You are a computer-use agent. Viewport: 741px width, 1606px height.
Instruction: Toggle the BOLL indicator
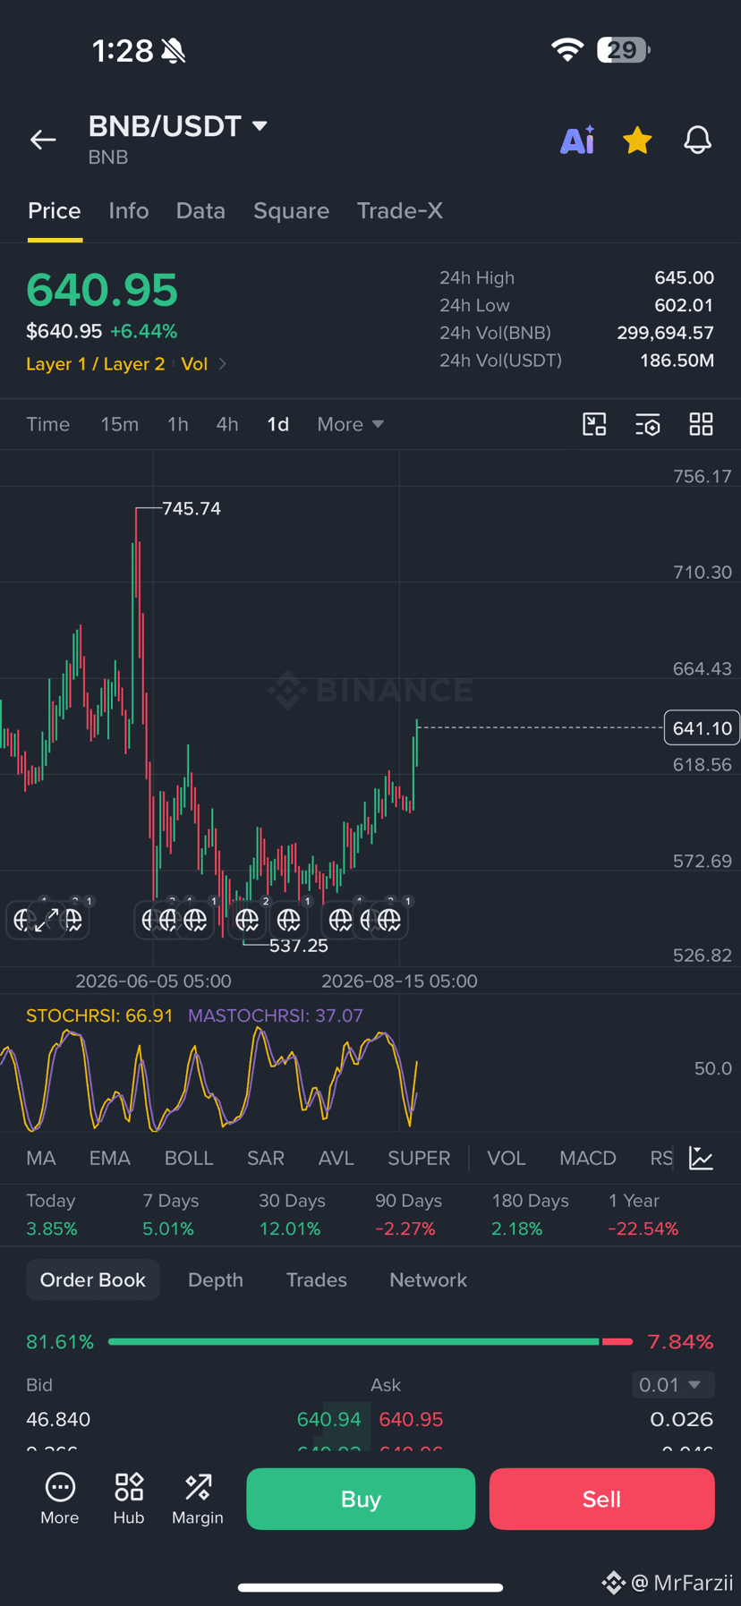[189, 1159]
